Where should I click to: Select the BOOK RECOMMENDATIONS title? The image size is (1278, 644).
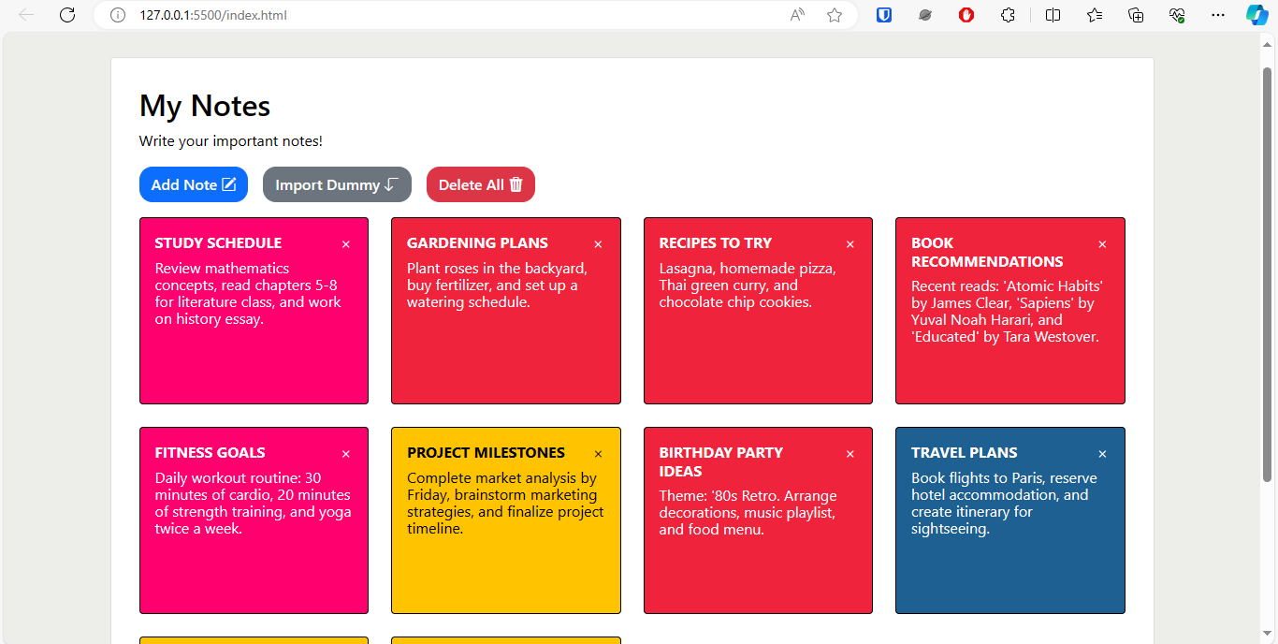tap(987, 252)
